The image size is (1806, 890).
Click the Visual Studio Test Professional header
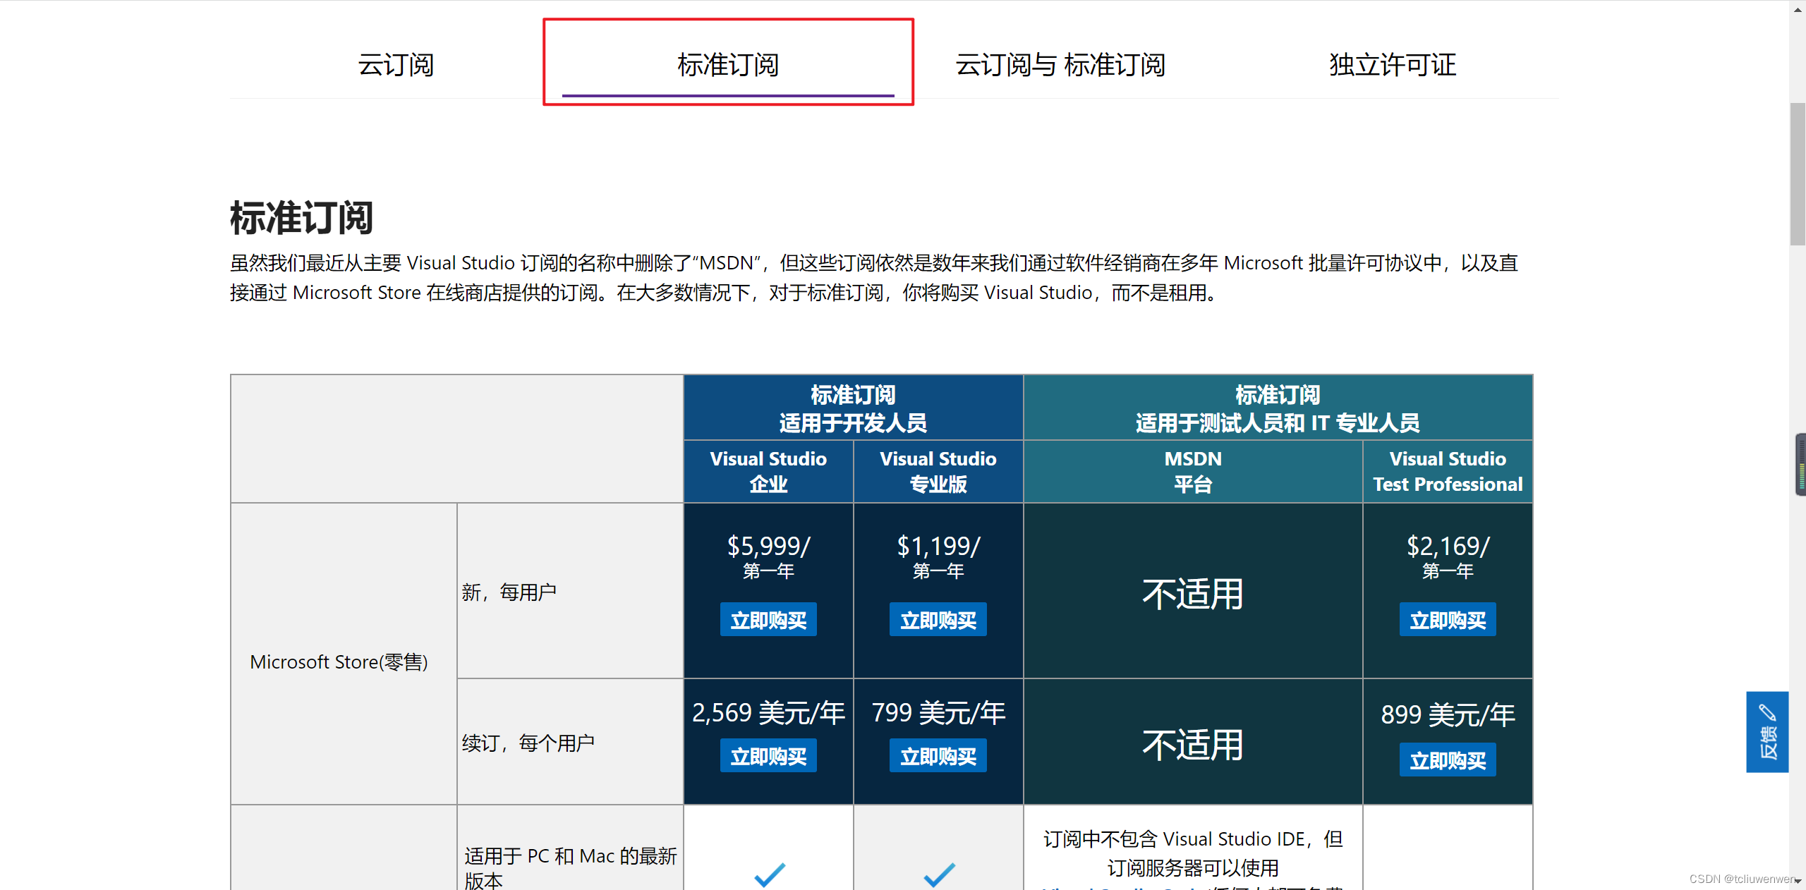point(1448,471)
